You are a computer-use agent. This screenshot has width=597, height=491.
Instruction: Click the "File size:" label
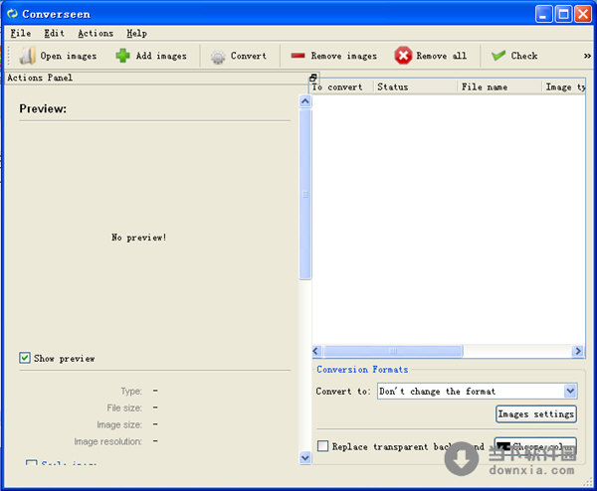point(124,409)
